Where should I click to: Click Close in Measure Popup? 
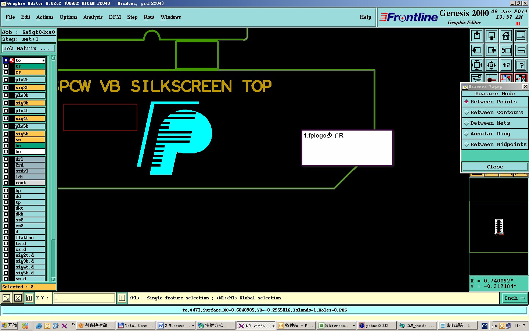pos(495,167)
